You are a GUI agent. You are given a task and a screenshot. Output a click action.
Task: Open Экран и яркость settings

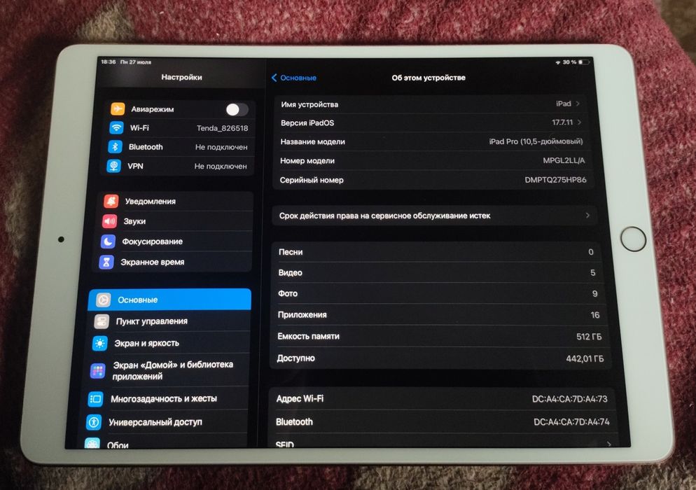pyautogui.click(x=168, y=343)
